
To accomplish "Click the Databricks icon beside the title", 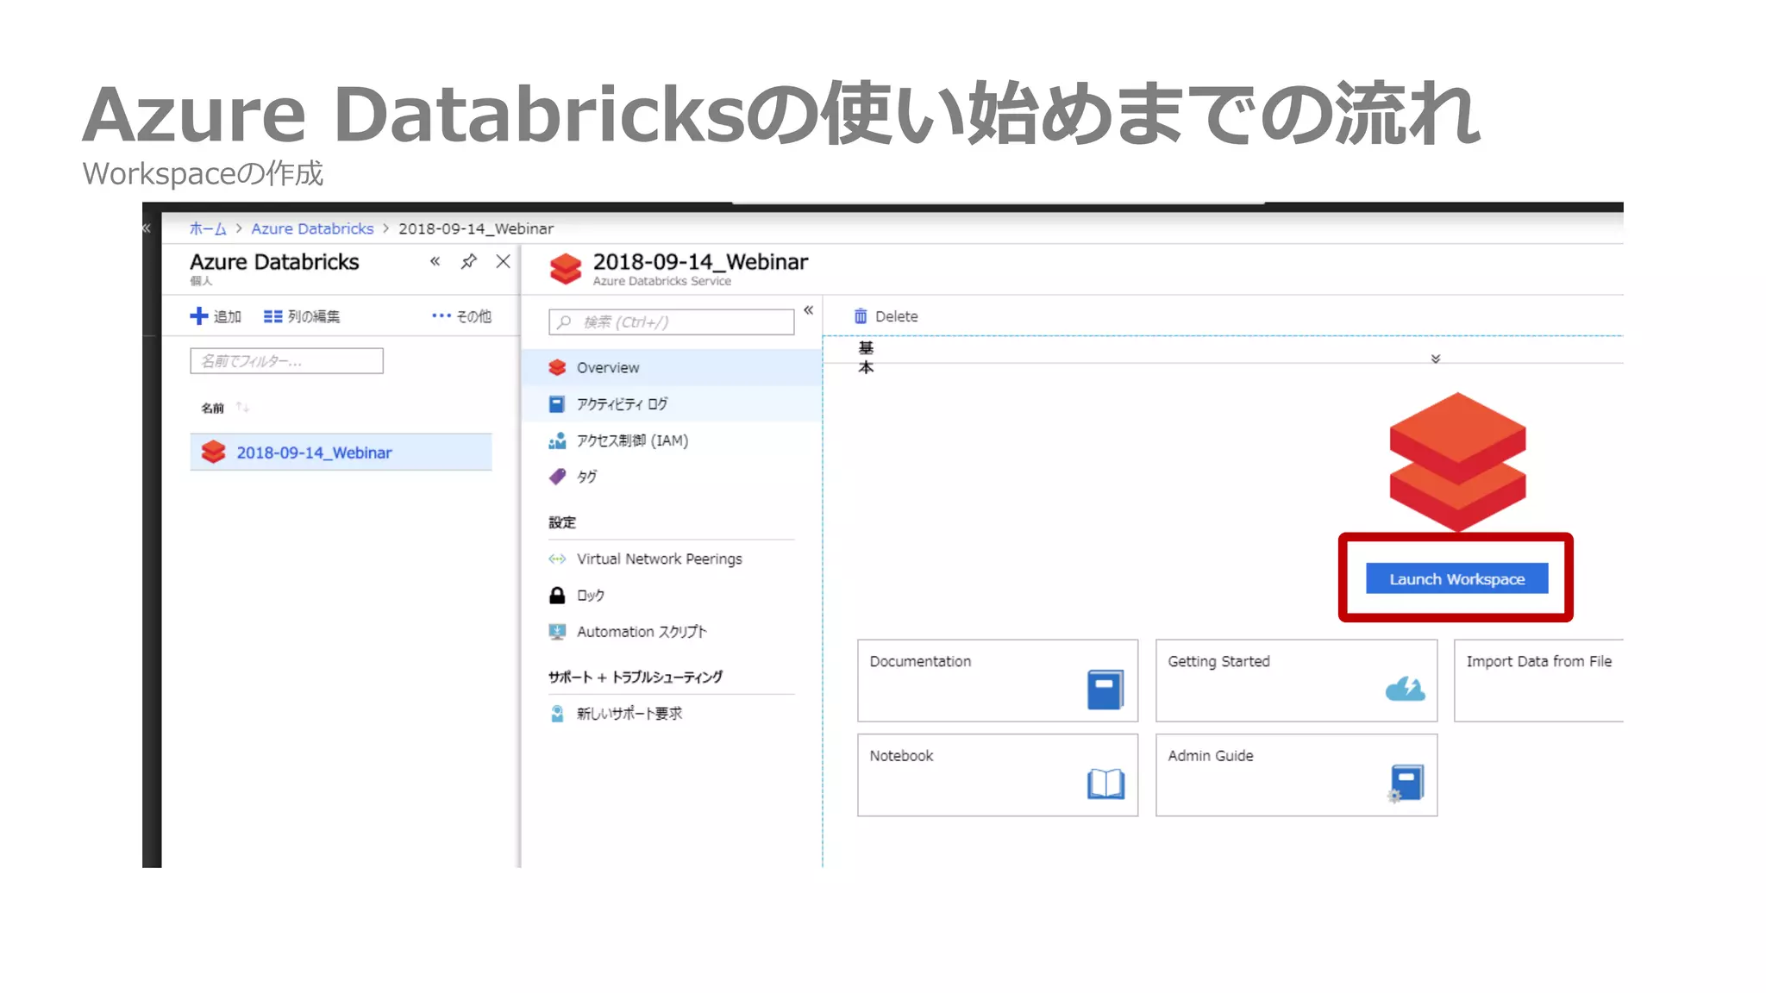I will click(x=566, y=268).
